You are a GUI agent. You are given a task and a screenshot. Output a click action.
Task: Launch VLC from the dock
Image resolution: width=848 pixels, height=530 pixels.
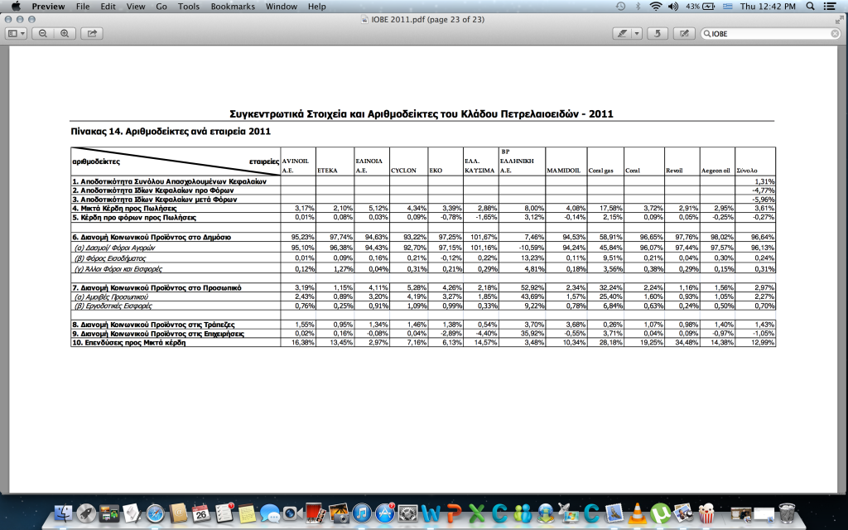click(x=637, y=513)
